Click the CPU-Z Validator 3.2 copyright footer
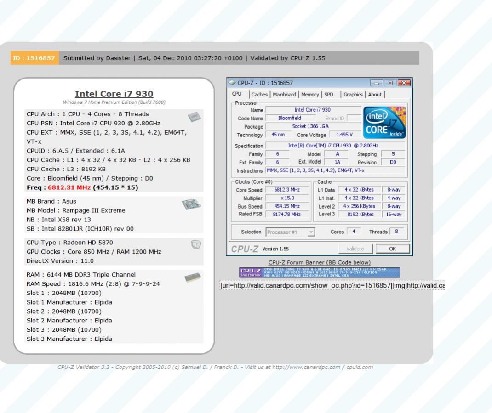 [215, 367]
